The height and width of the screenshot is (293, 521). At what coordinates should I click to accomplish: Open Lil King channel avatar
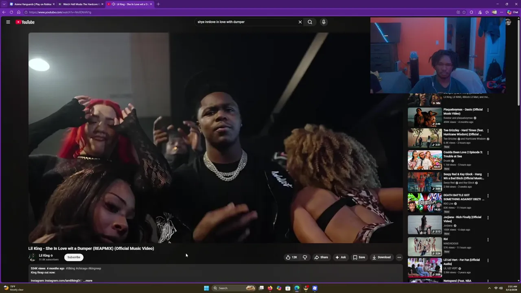click(x=32, y=257)
